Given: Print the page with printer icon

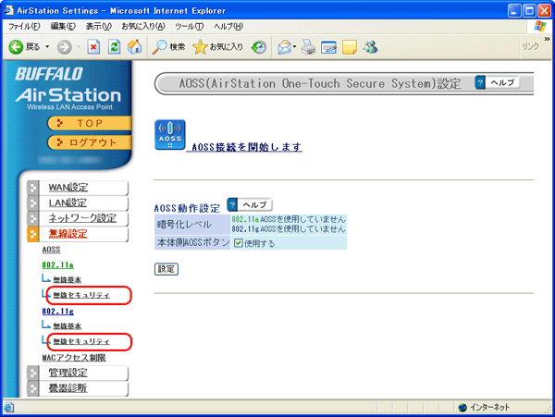Looking at the screenshot, I should tap(308, 47).
